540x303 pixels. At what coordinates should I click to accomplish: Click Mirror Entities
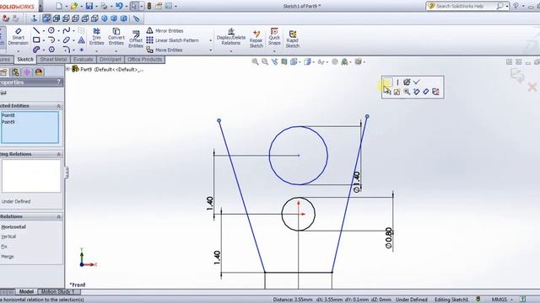click(x=165, y=30)
